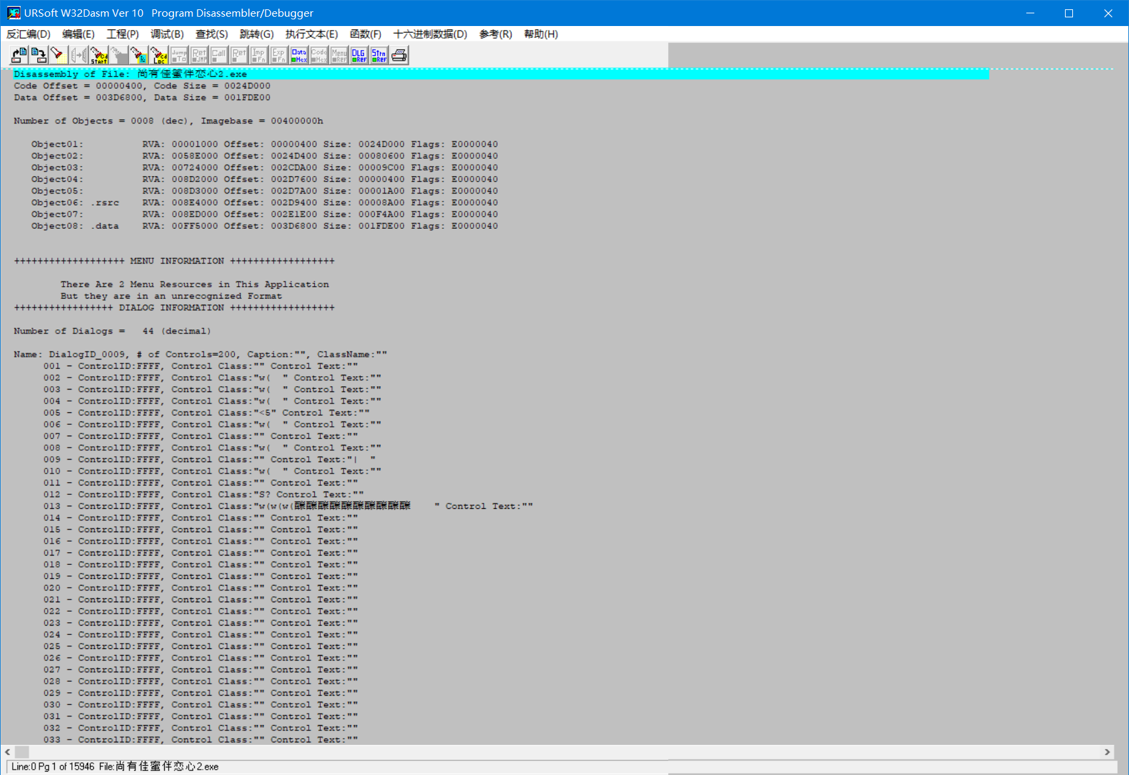Click control row 033 at bottom
The height and width of the screenshot is (775, 1129).
[x=201, y=740]
